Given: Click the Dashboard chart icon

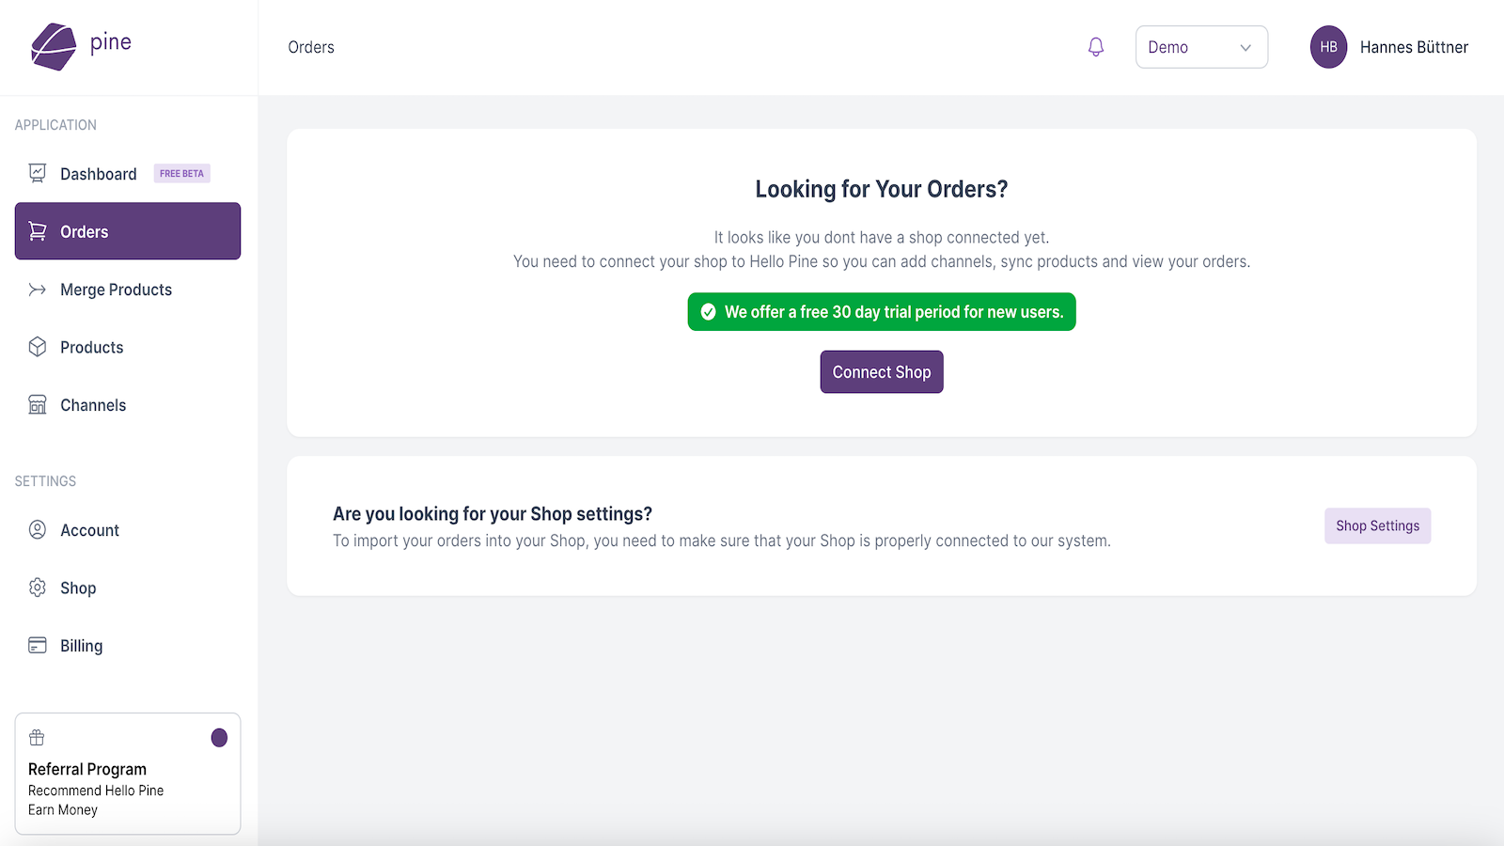Looking at the screenshot, I should 38,173.
